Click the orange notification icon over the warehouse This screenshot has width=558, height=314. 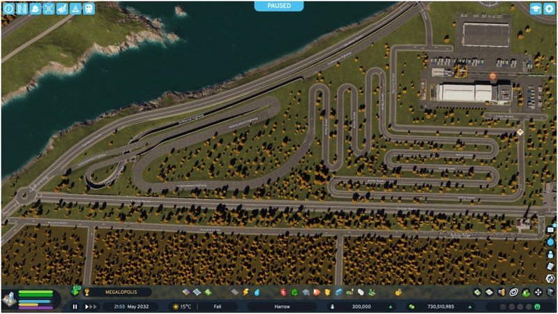coord(493,76)
